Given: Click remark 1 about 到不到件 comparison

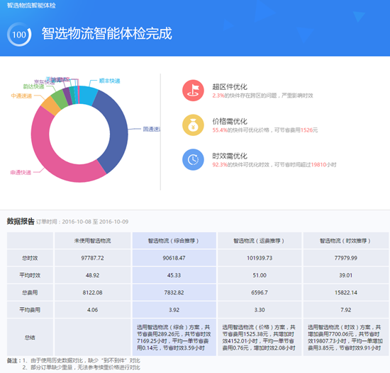Looking at the screenshot, I should (x=82, y=360).
